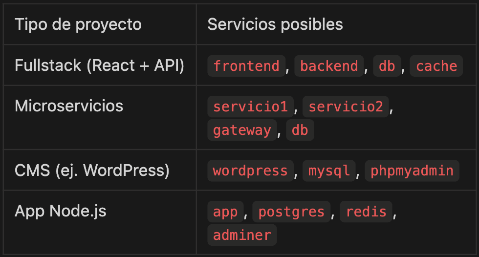Image resolution: width=479 pixels, height=257 pixels.
Task: Click the App Node.js row label
Action: tap(61, 211)
